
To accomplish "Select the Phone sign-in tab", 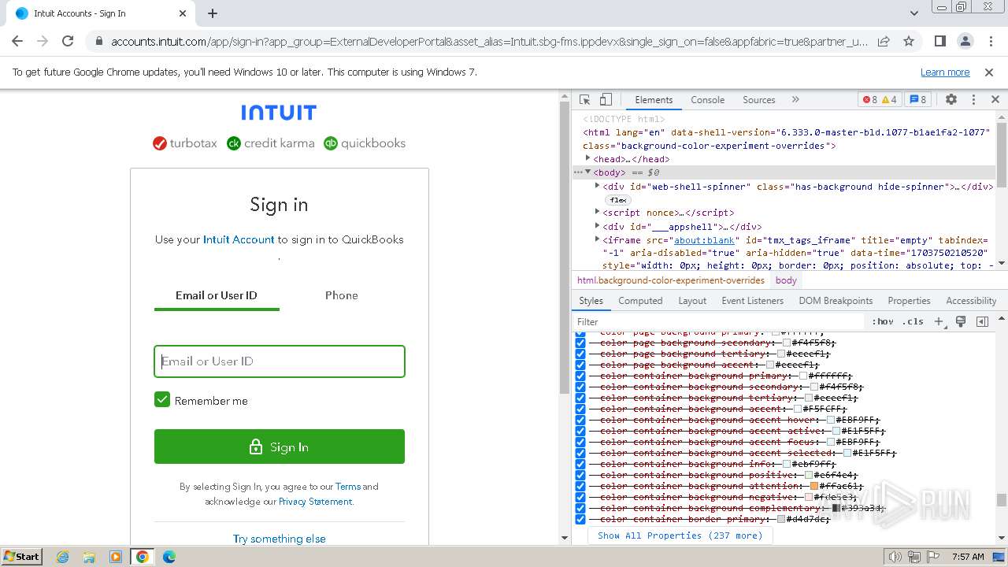I will [x=342, y=295].
